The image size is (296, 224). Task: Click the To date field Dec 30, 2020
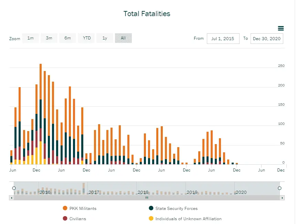[267, 39]
